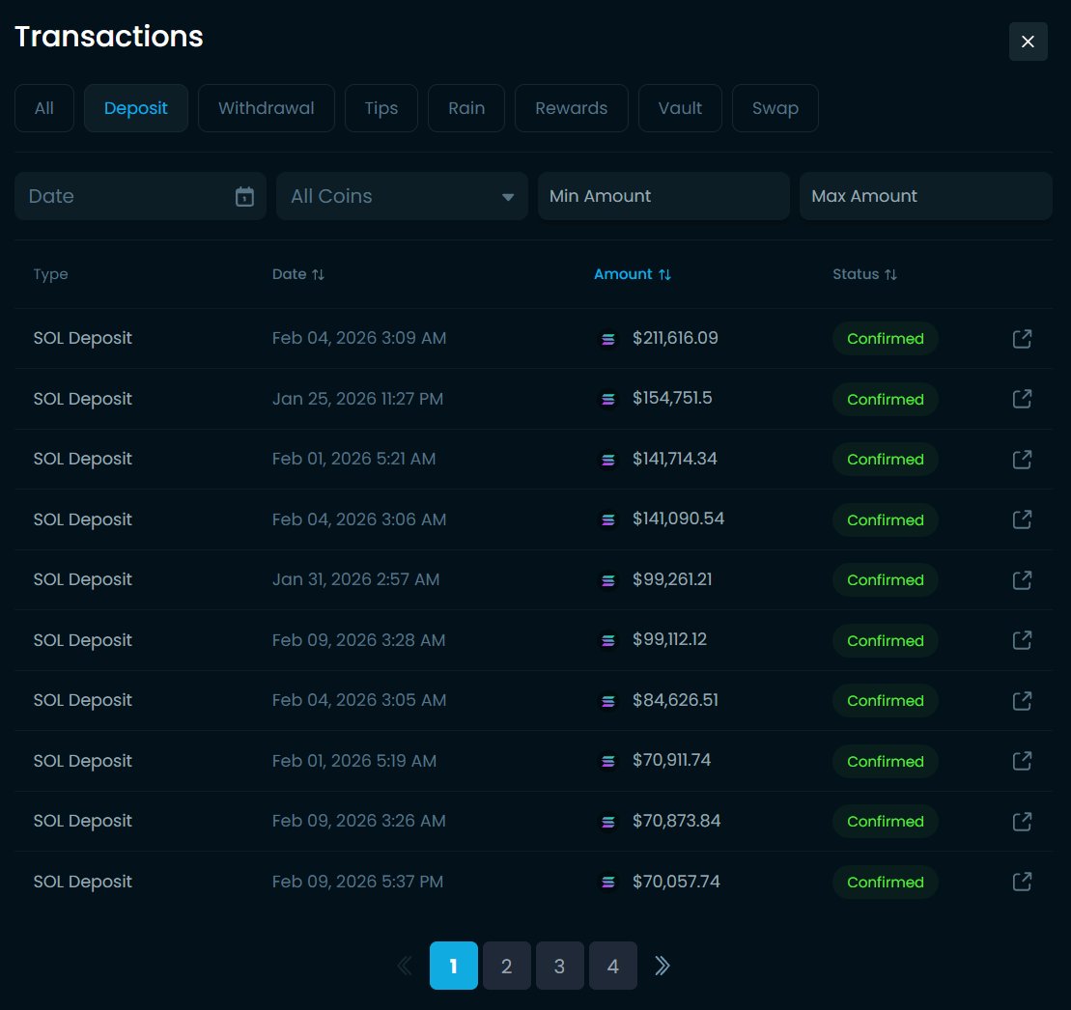Switch to the Swap tab
Viewport: 1071px width, 1010px height.
click(775, 108)
